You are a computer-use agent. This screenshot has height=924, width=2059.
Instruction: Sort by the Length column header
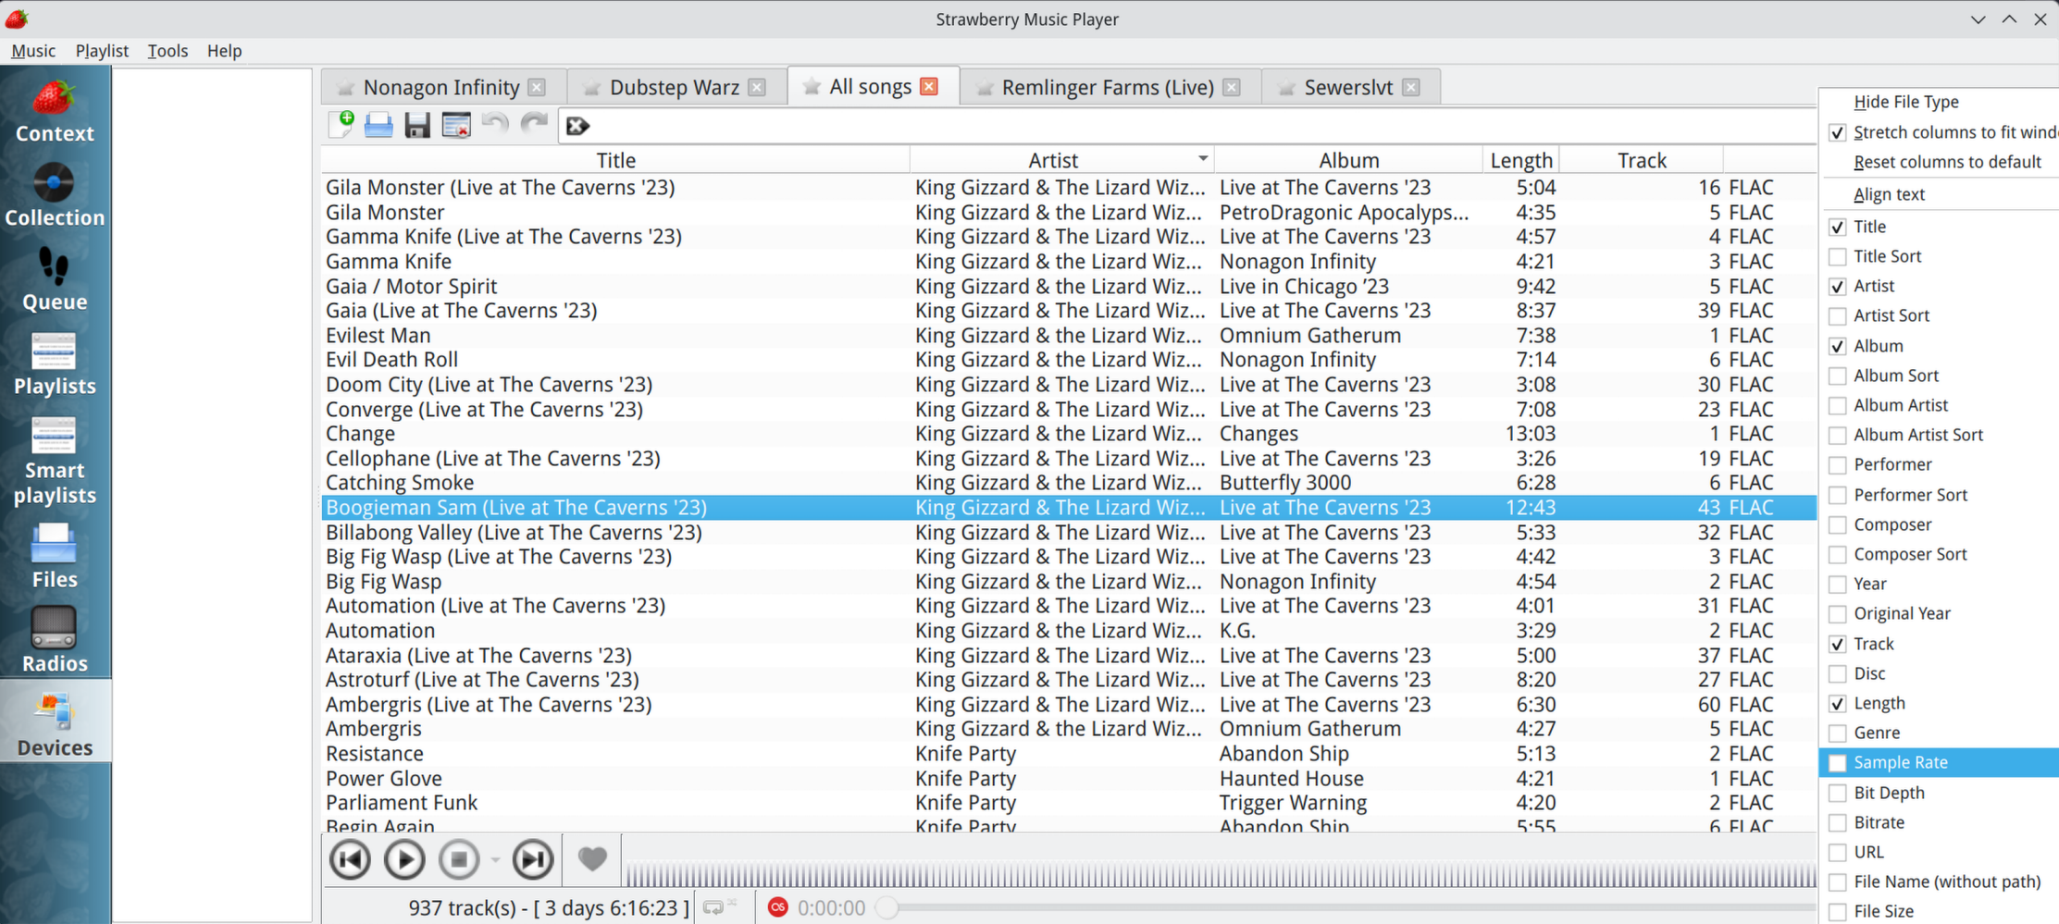point(1521,160)
